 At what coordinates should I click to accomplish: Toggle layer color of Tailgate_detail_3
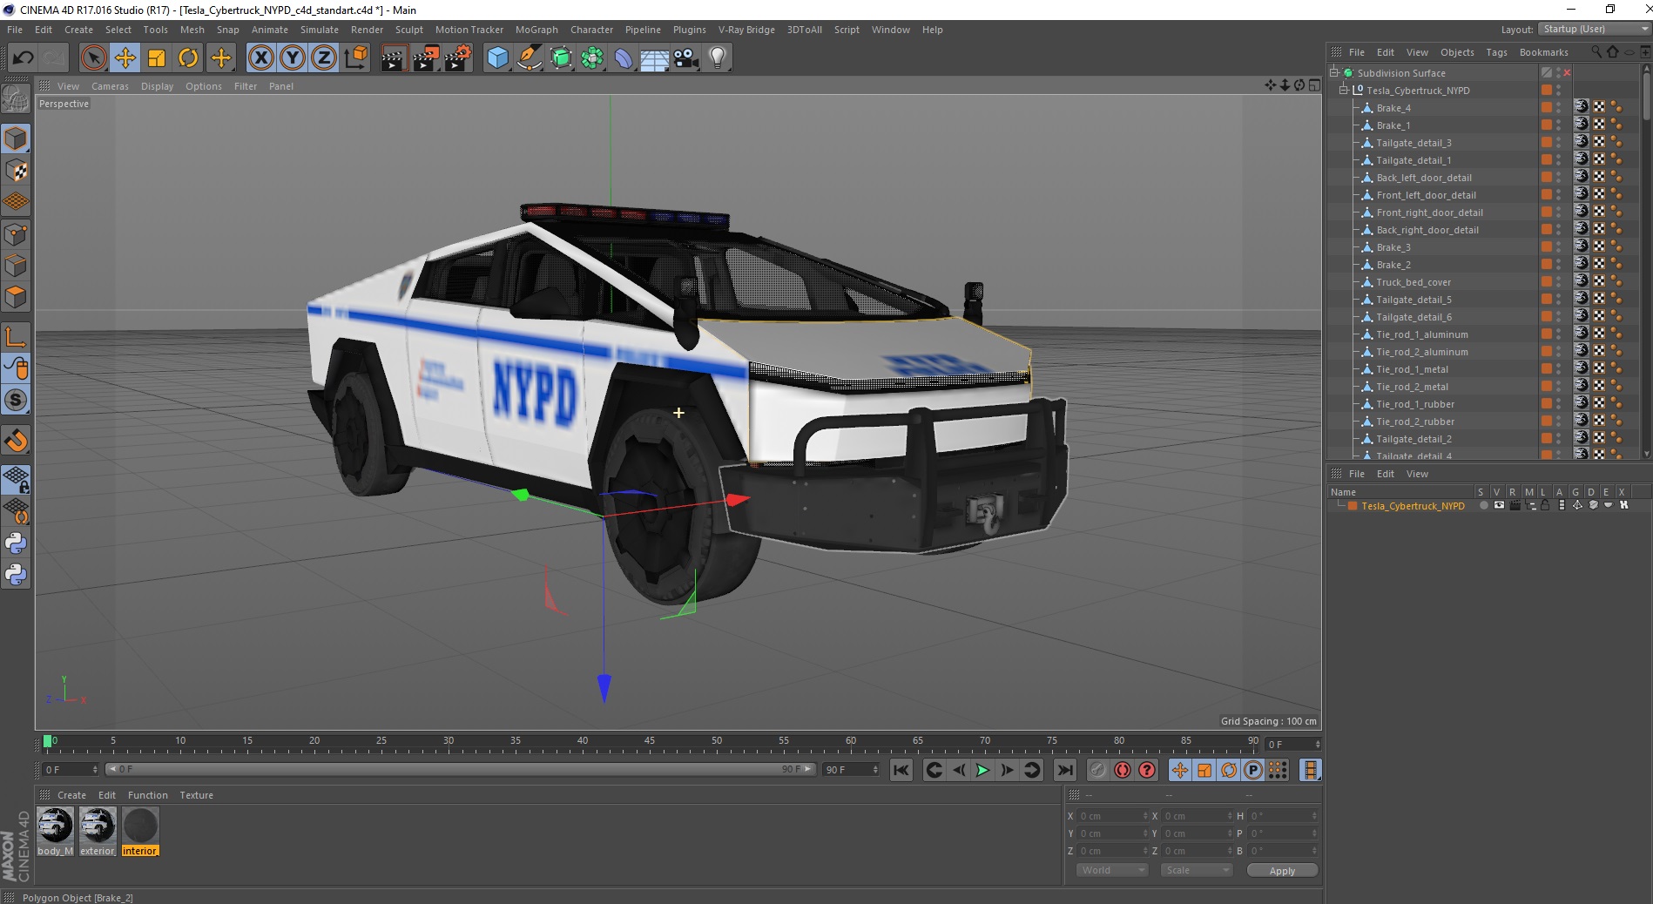(1547, 143)
